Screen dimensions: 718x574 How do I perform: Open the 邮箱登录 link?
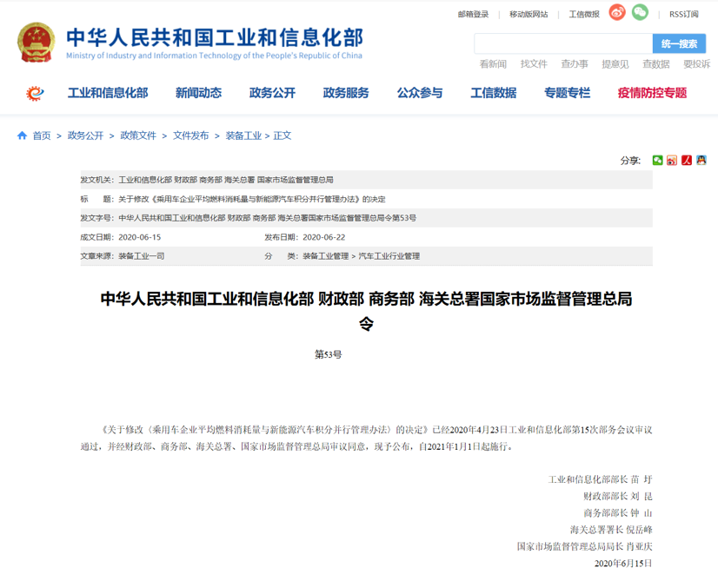[473, 14]
